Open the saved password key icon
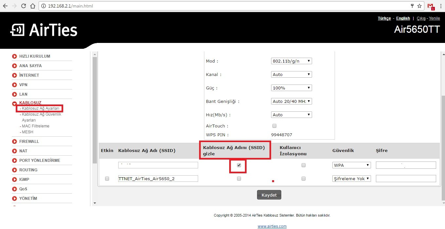Image resolution: width=445 pixels, height=229 pixels. [x=412, y=6]
